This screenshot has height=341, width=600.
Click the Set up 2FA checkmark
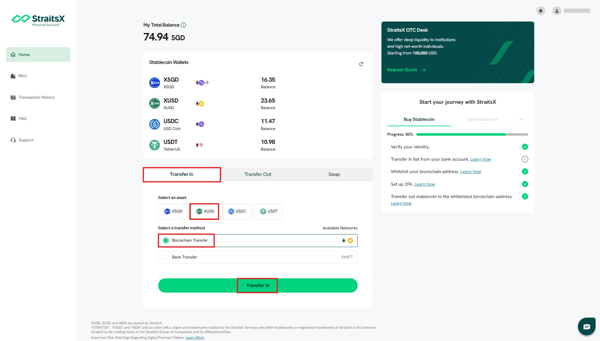pos(525,184)
